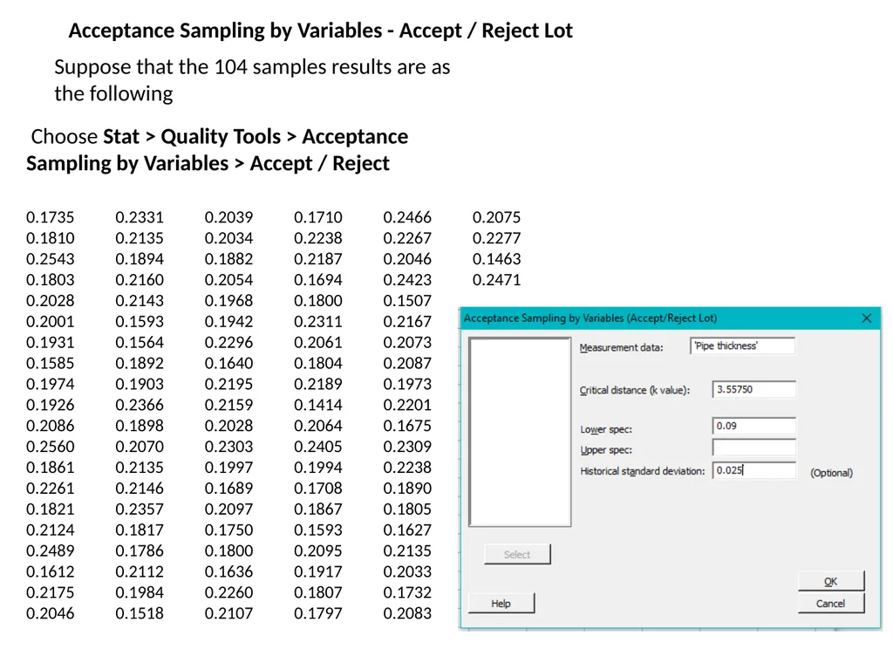This screenshot has height=670, width=893.
Task: Click the grayed-out Select button
Action: point(517,554)
